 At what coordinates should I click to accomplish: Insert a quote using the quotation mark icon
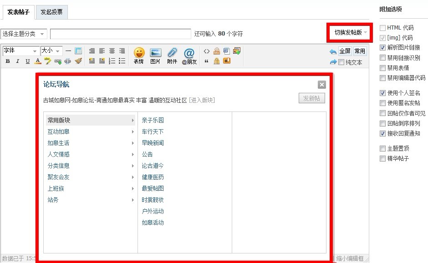(207, 61)
